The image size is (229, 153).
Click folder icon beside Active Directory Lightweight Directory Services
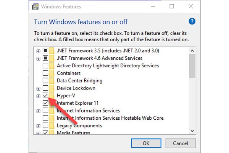(x=52, y=65)
